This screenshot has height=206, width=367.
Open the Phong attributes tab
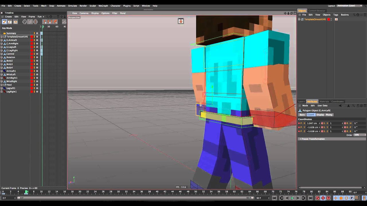[x=329, y=115]
